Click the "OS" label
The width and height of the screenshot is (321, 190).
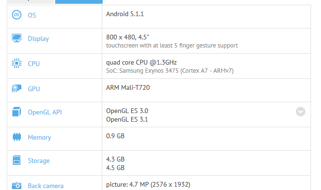click(x=32, y=15)
